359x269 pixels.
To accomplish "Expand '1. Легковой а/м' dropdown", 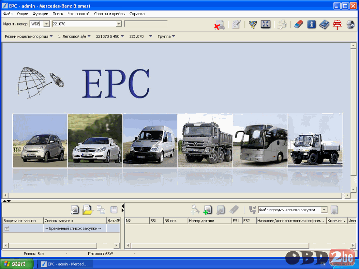I will pos(89,36).
